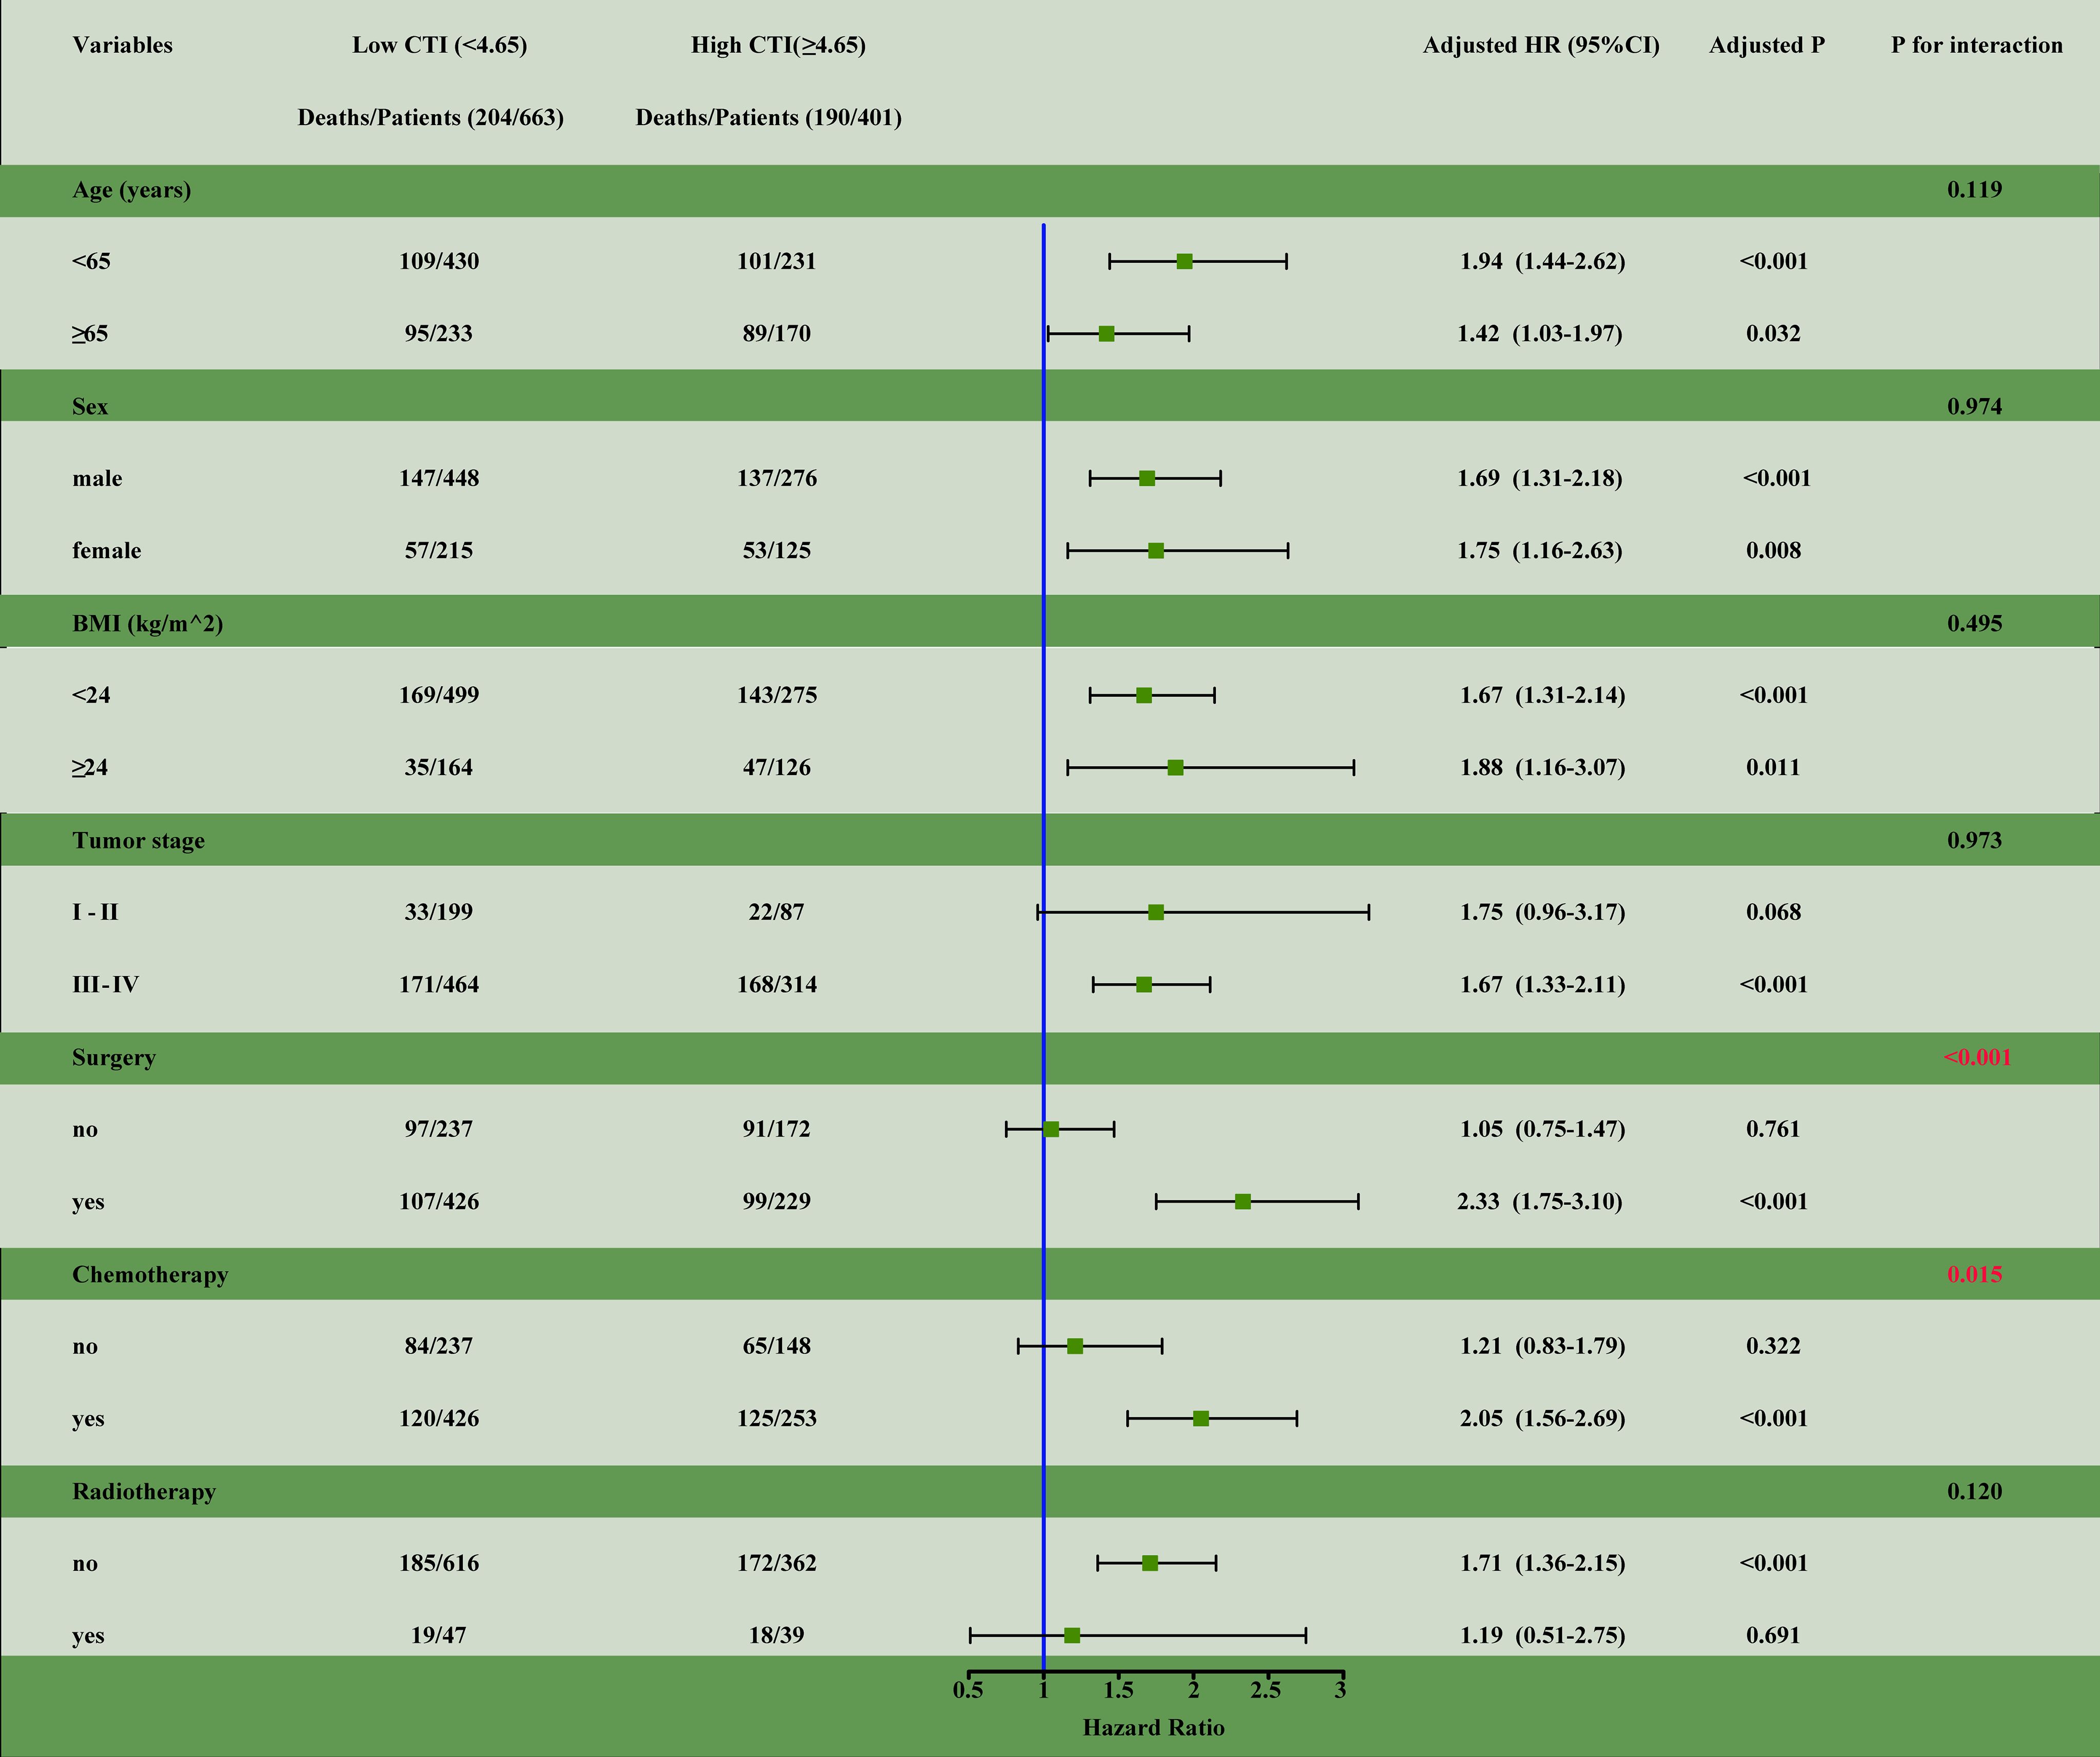Click interaction P value 0.974
The width and height of the screenshot is (2100, 1757).
tap(1974, 407)
